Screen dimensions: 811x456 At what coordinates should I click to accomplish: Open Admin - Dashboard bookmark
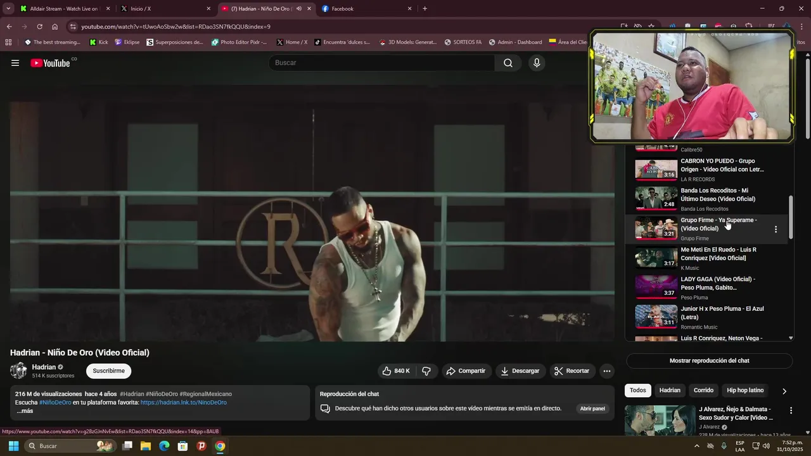(514, 42)
